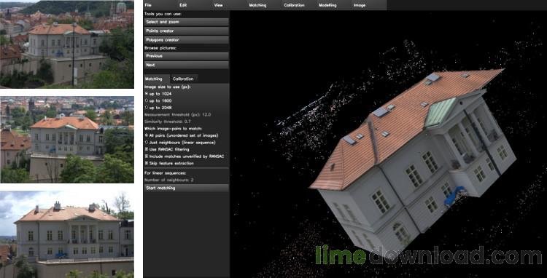
Task: Open the Image menu
Action: [360, 5]
